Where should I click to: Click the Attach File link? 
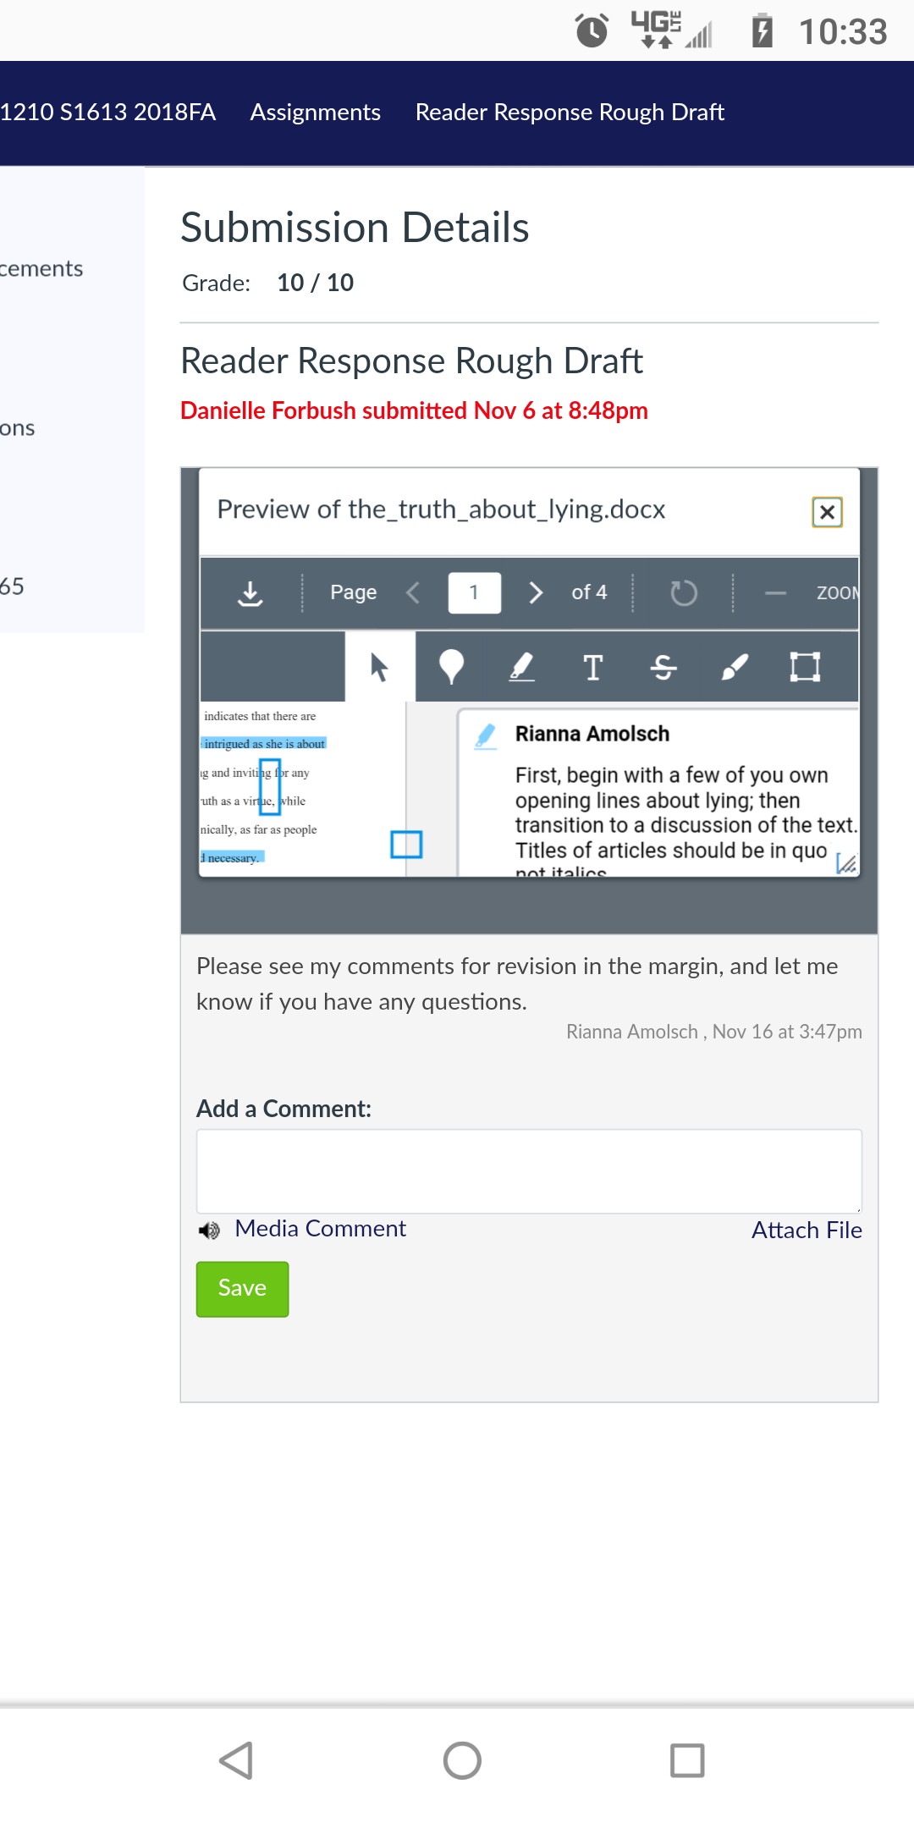click(807, 1231)
